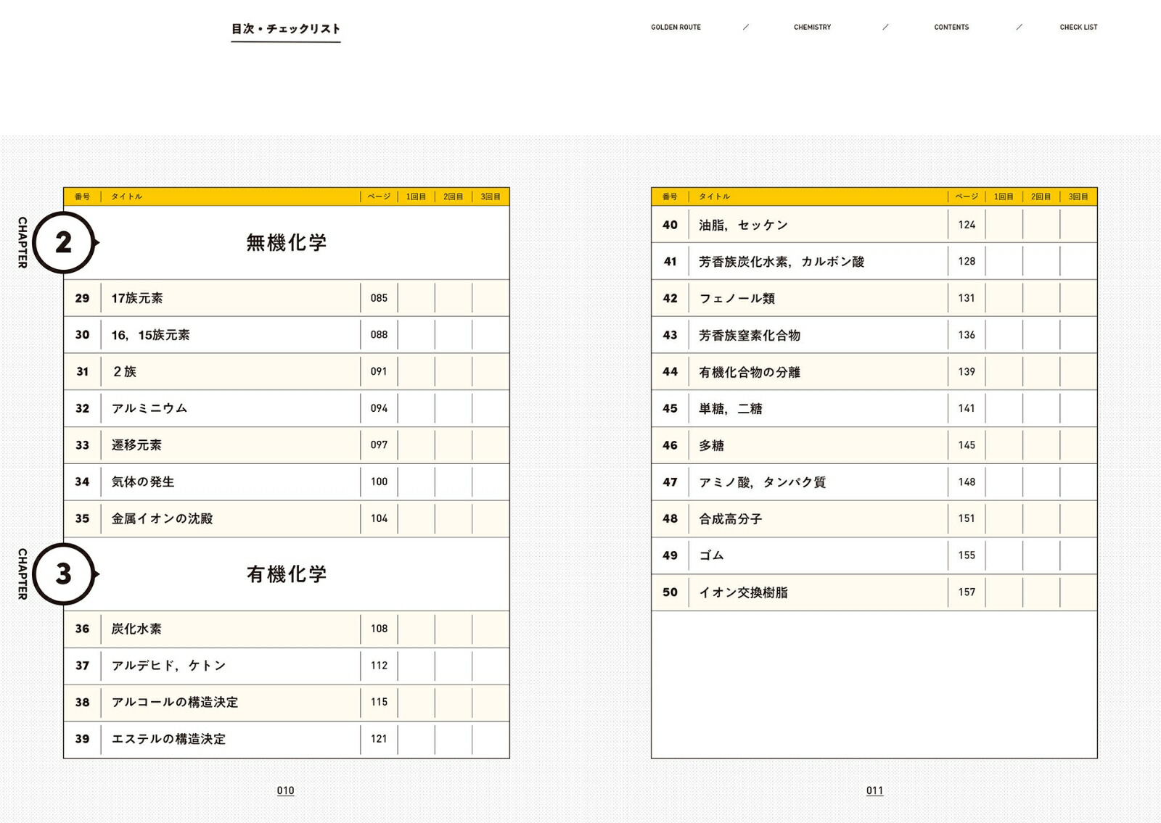Select the CHEMISTRY header mark
1161x823 pixels.
[811, 28]
